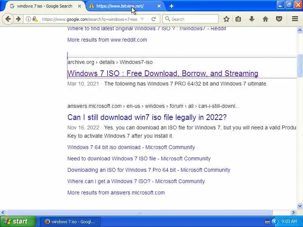The width and height of the screenshot is (303, 227).
Task: Go back with the back arrow
Action: point(8,19)
